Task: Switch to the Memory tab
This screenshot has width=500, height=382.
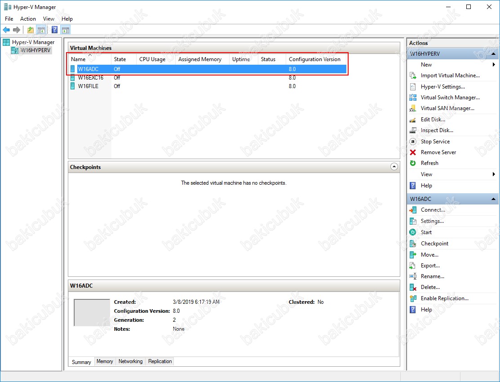Action: 105,361
